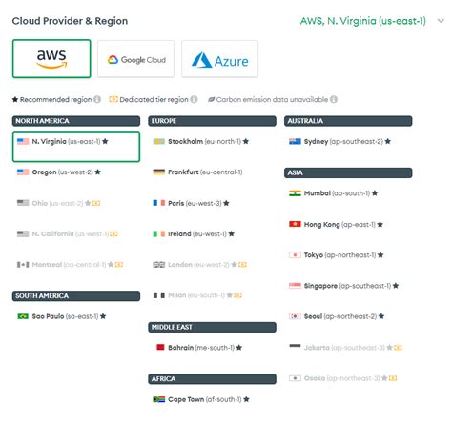
Task: Click the North America header bar
Action: pos(76,121)
